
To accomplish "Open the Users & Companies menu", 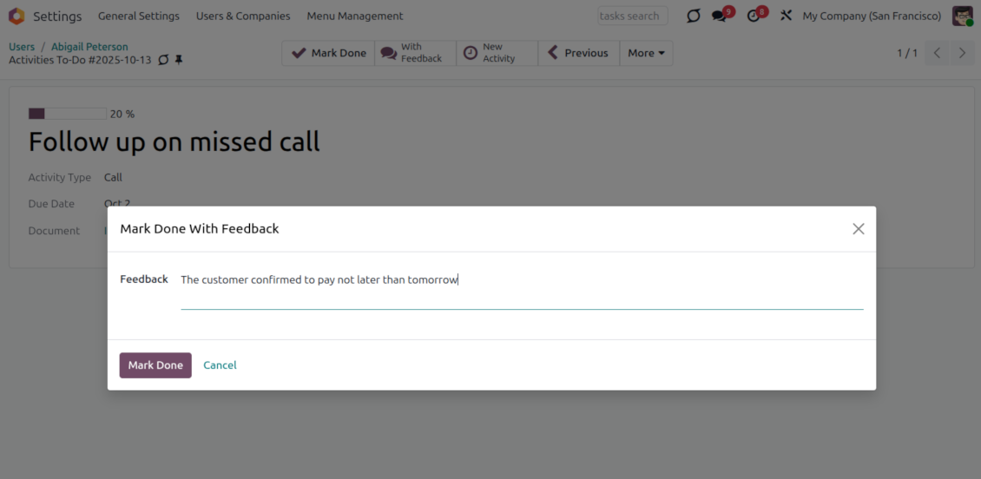I will pos(243,16).
